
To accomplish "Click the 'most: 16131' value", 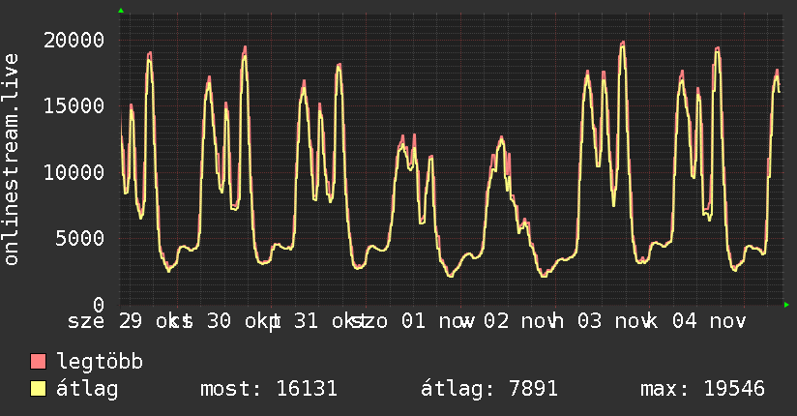I will [x=269, y=389].
